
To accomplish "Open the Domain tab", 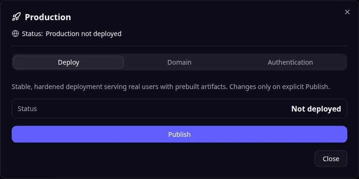I will click(x=179, y=62).
